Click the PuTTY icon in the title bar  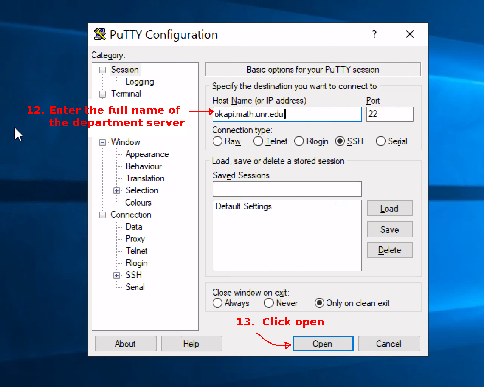(x=100, y=34)
